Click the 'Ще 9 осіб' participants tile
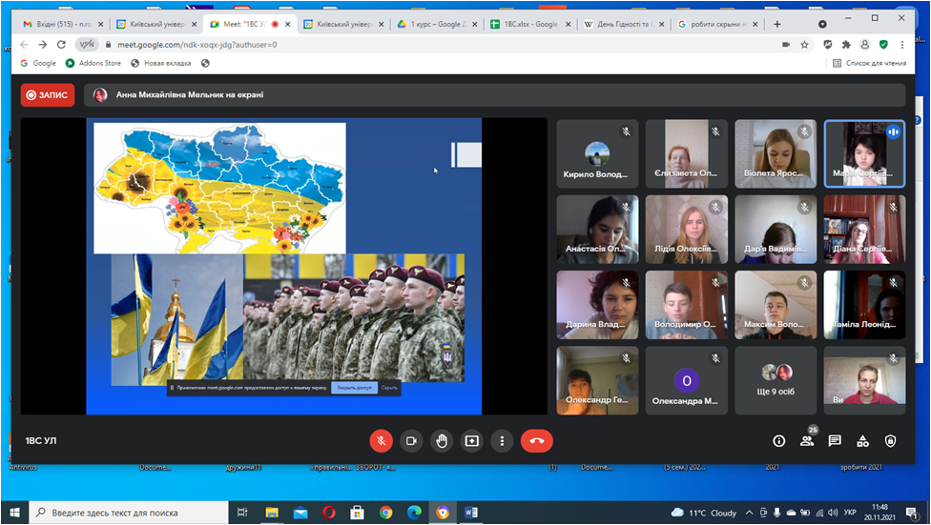931x525 pixels. point(776,381)
